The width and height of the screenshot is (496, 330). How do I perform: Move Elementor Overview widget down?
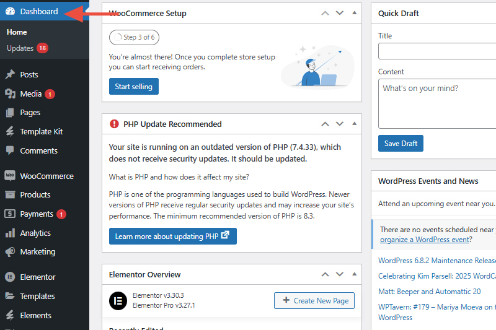(x=340, y=274)
